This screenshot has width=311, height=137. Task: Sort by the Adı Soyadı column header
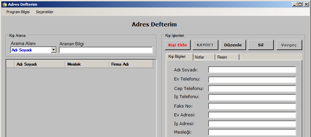(x=40, y=64)
